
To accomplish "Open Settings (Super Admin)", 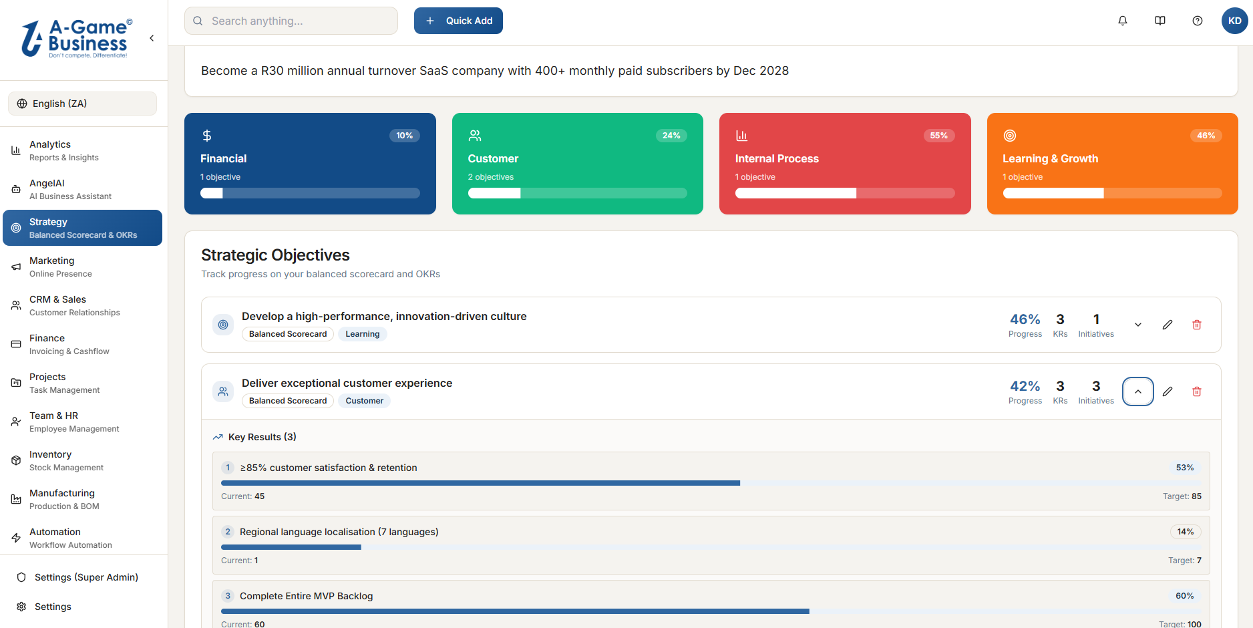I will pyautogui.click(x=82, y=577).
